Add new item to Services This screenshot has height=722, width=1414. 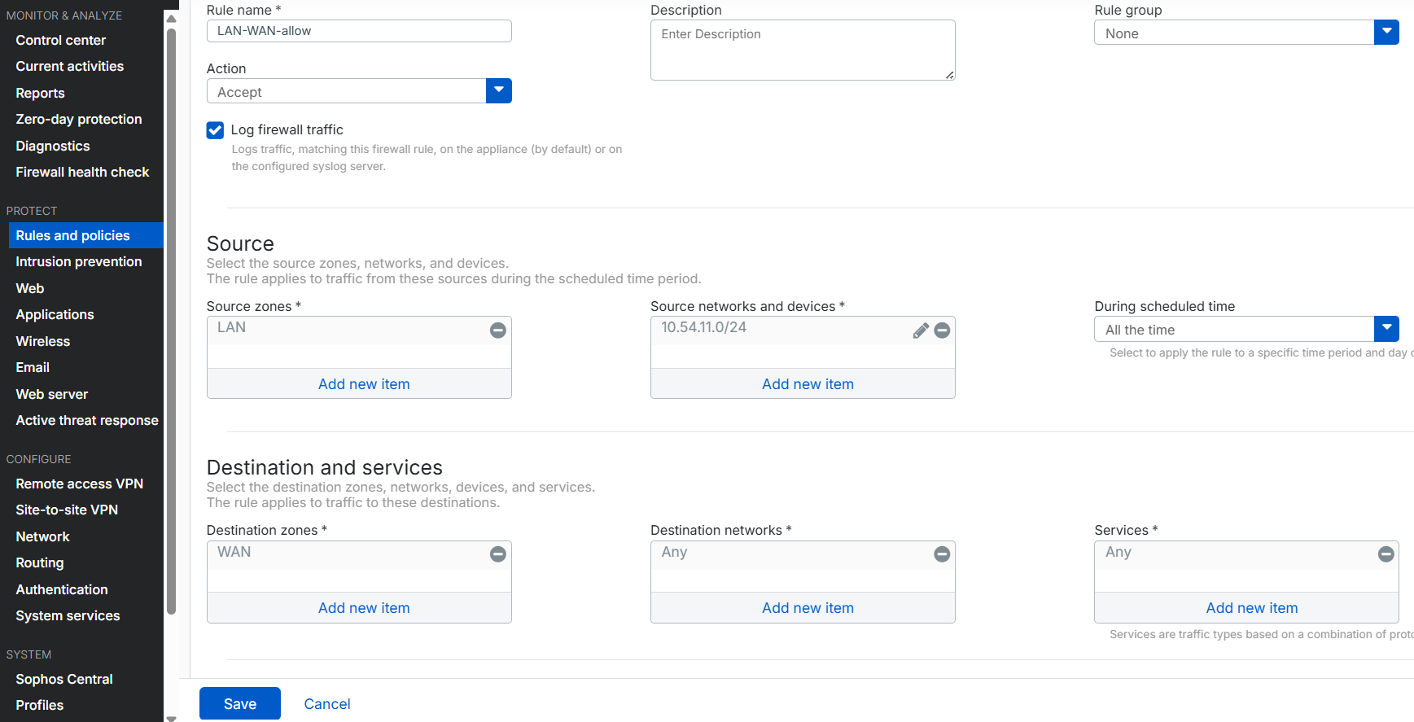[x=1251, y=608]
